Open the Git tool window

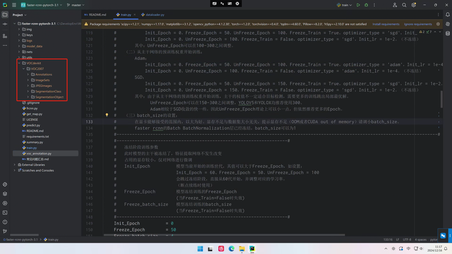[5, 231]
